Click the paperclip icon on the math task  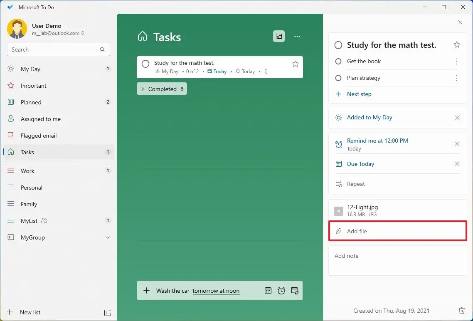point(266,72)
